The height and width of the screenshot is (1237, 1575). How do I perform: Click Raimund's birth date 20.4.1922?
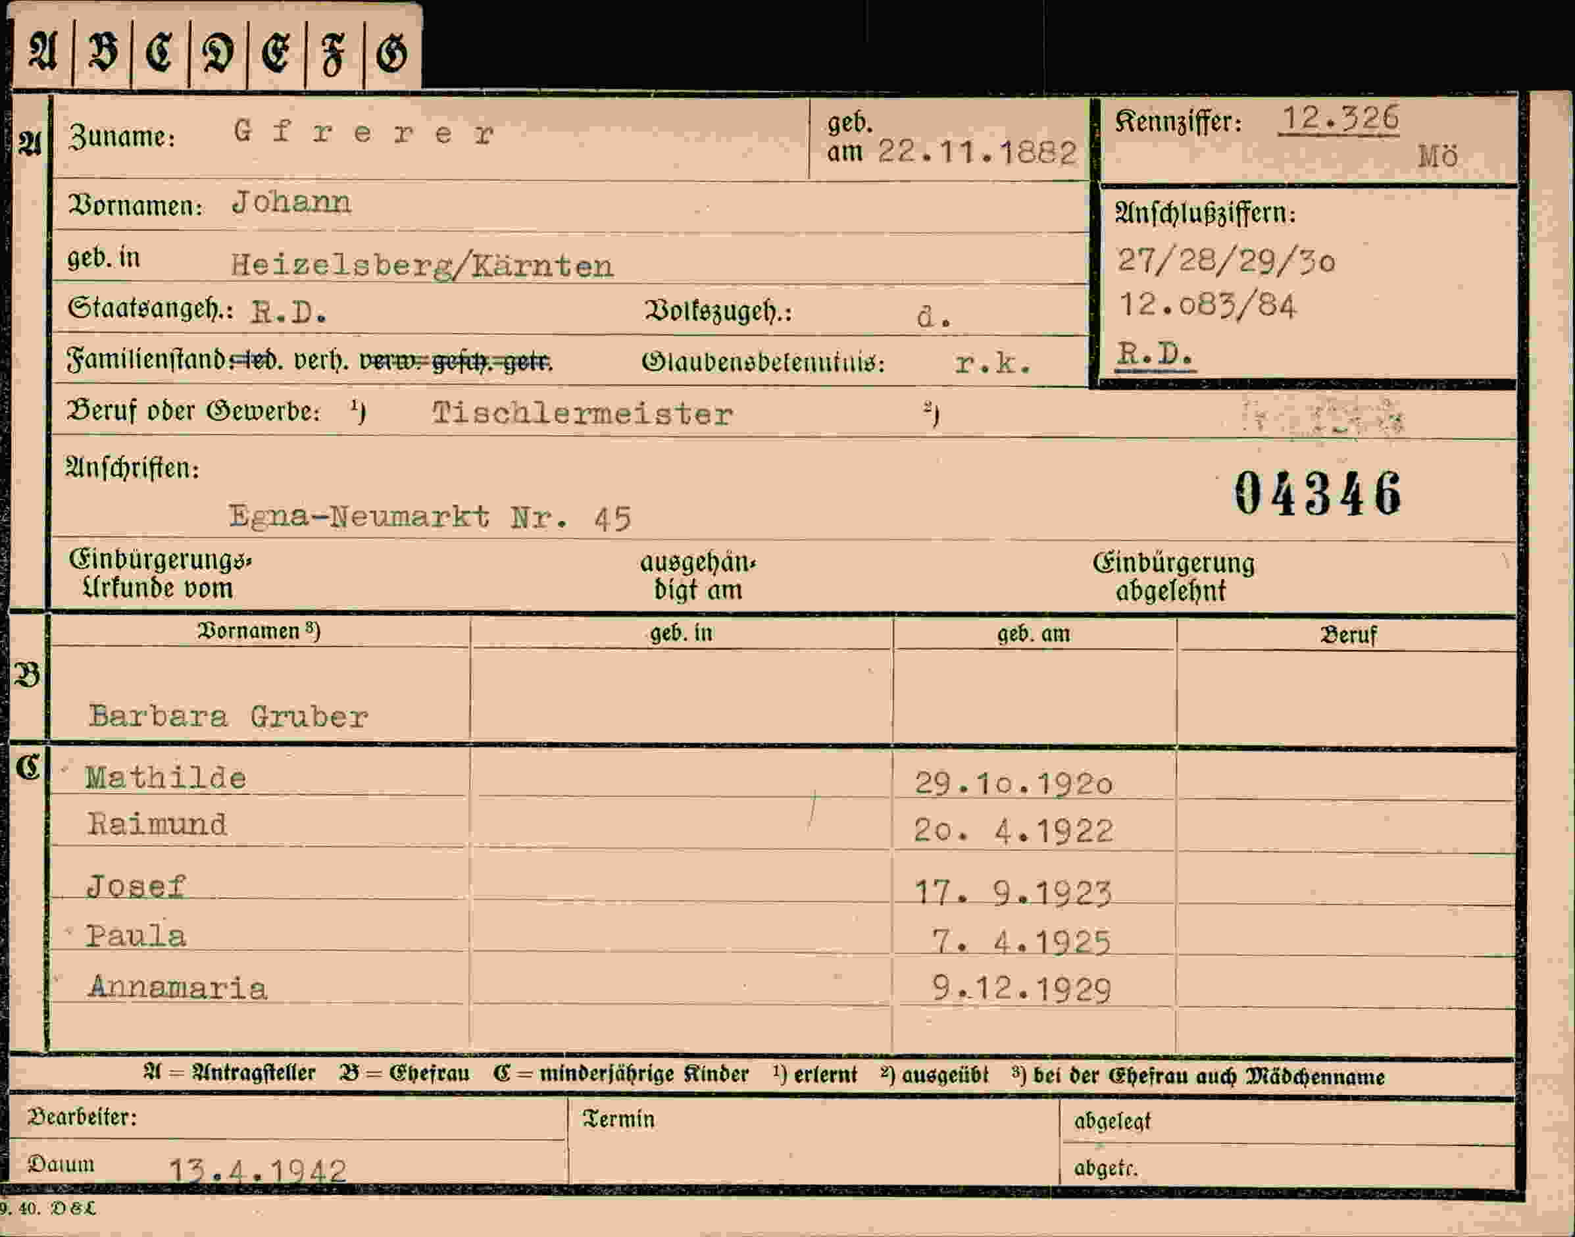[x=1013, y=831]
